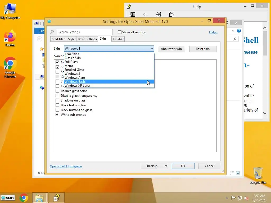Choose <No Skin> from skin list

pyautogui.click(x=109, y=54)
